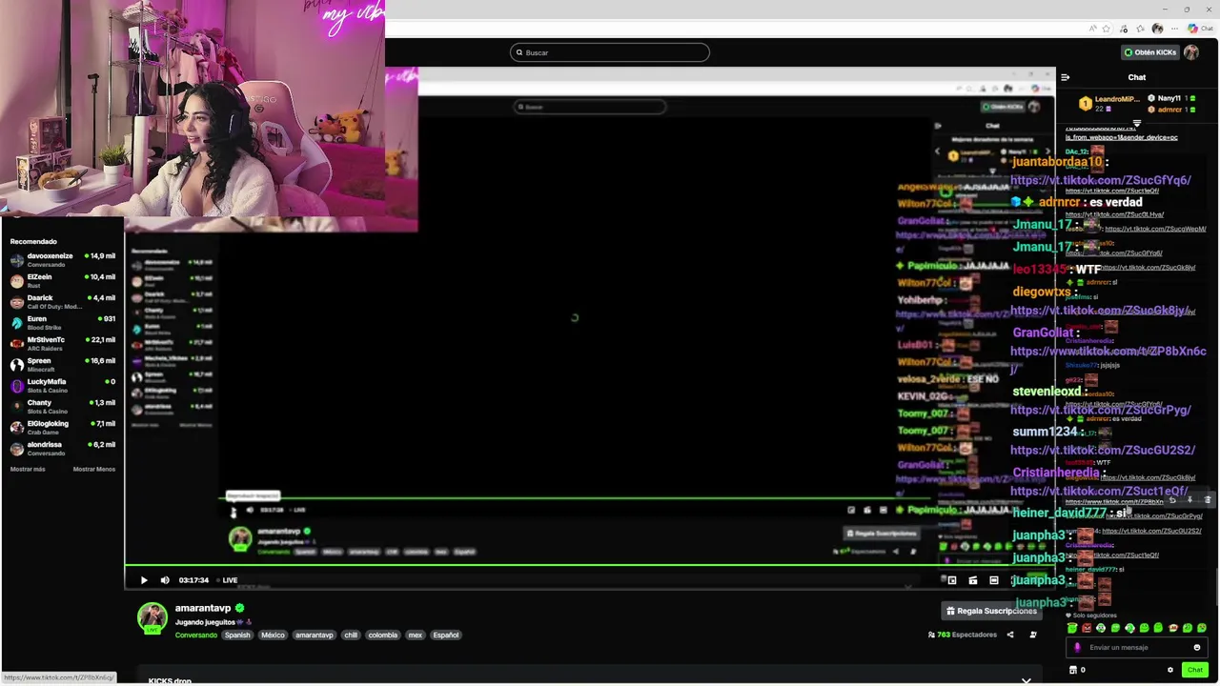Collapse list with Mostrar Menos
This screenshot has width=1220, height=686.
(x=94, y=470)
